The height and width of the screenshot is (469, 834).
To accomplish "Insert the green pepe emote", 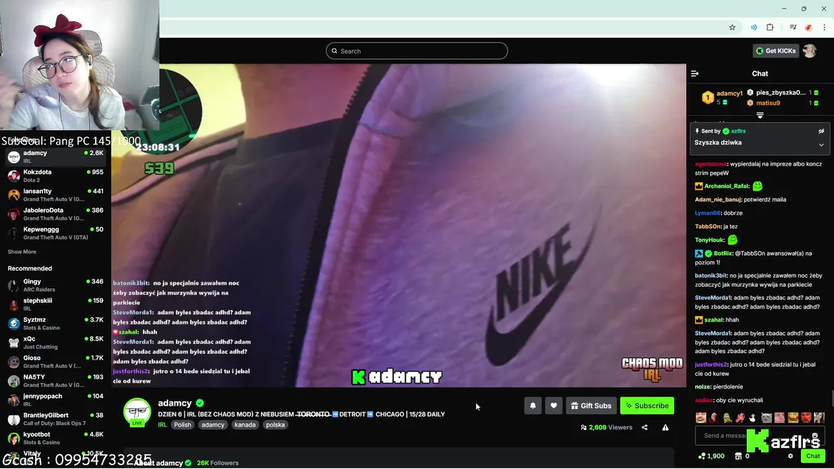I will tap(726, 418).
